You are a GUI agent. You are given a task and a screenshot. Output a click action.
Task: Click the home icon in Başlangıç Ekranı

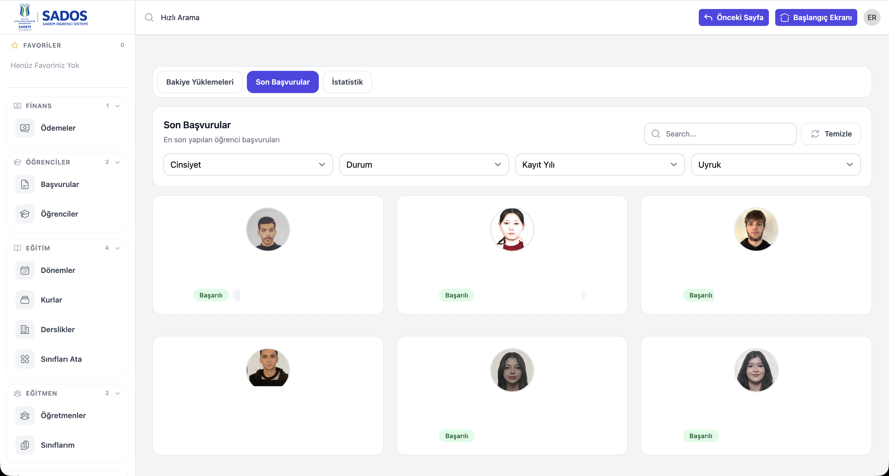[x=784, y=17]
